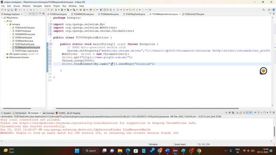Image resolution: width=276 pixels, height=155 pixels.
Task: Open Package Explorer view menu (three dots)
Action: tap(37, 14)
